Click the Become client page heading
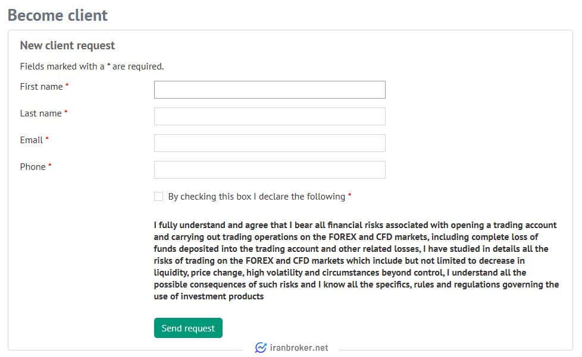 [x=58, y=15]
